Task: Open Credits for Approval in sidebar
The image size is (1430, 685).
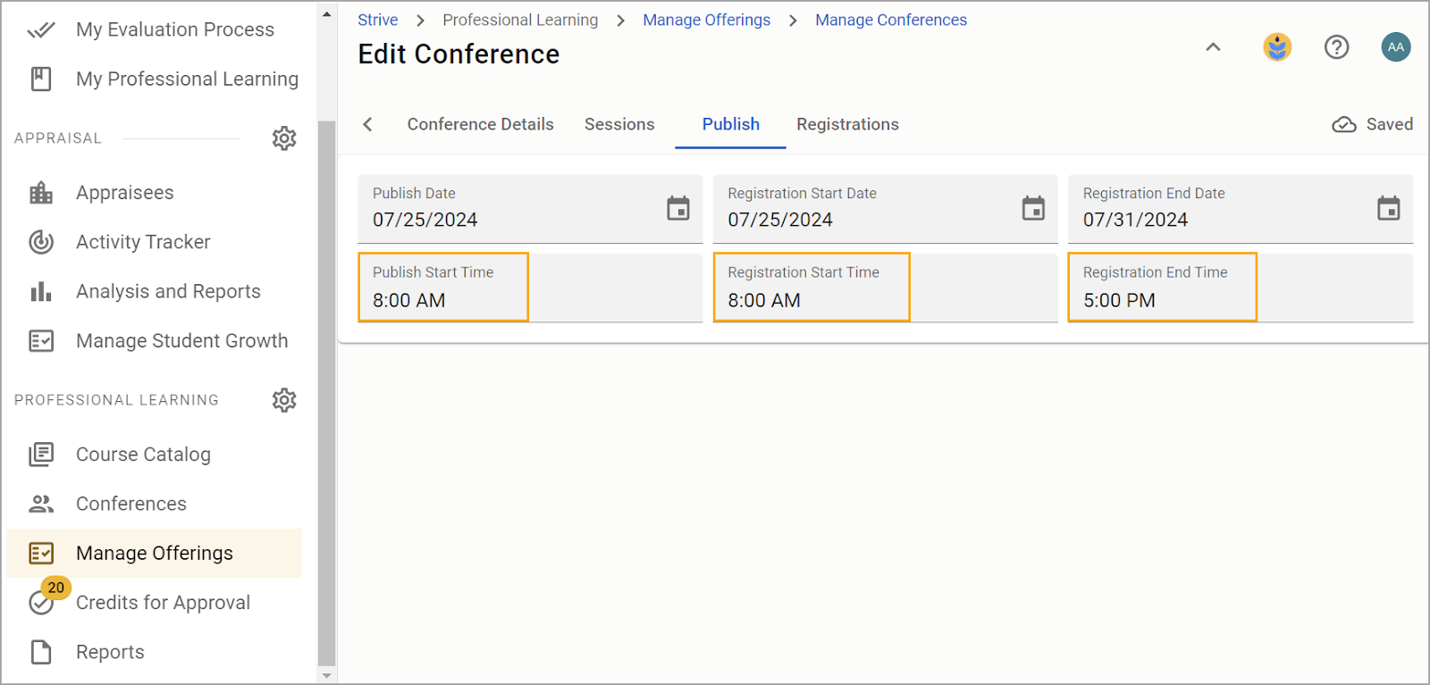Action: point(154,603)
